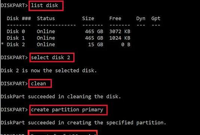Click the partially visible format command at bottom
The width and height of the screenshot is (200, 135).
[63, 133]
